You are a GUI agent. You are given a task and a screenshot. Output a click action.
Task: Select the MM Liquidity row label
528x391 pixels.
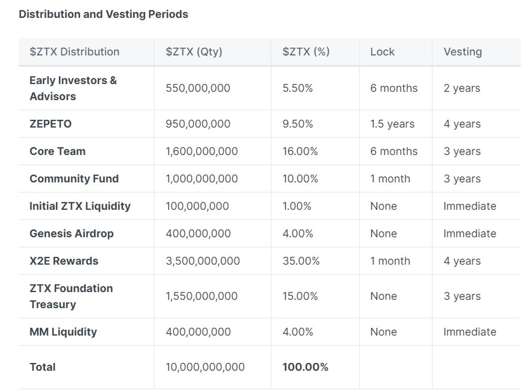pyautogui.click(x=63, y=332)
